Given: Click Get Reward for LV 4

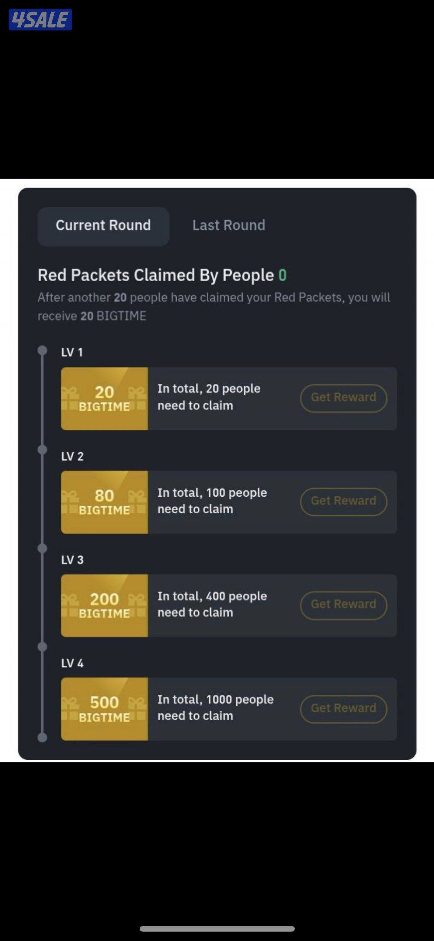Looking at the screenshot, I should [x=344, y=708].
